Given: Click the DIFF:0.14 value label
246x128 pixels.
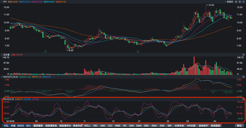Looking at the screenshot, I should [37, 77].
